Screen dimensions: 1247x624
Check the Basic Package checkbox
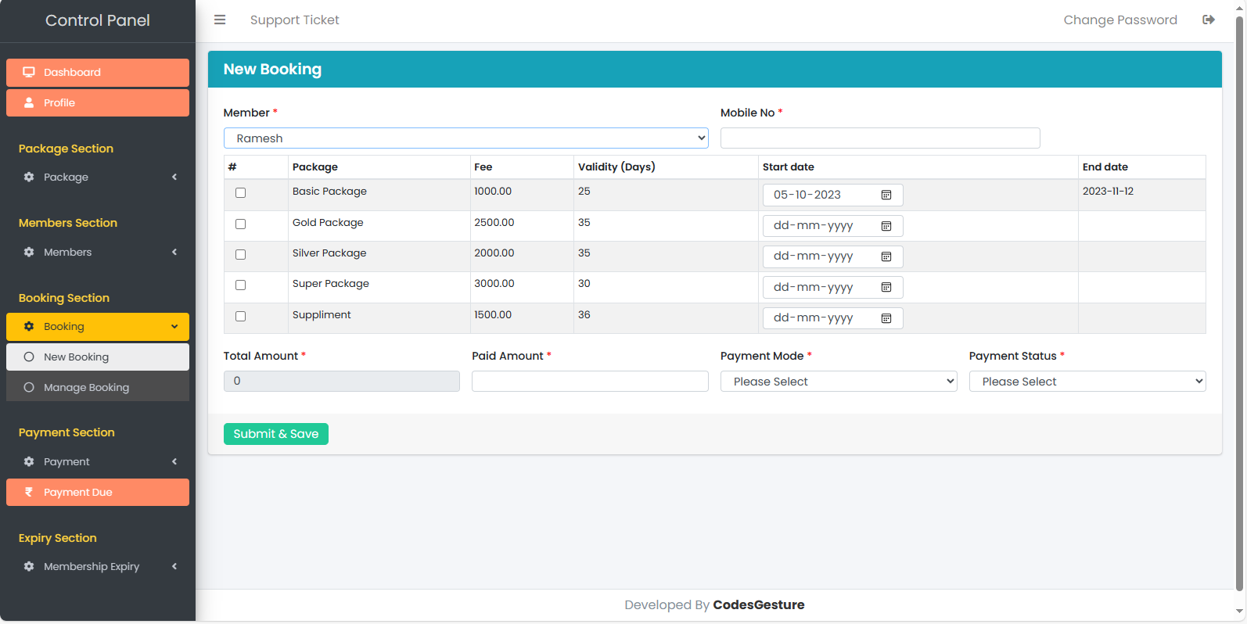pyautogui.click(x=241, y=192)
